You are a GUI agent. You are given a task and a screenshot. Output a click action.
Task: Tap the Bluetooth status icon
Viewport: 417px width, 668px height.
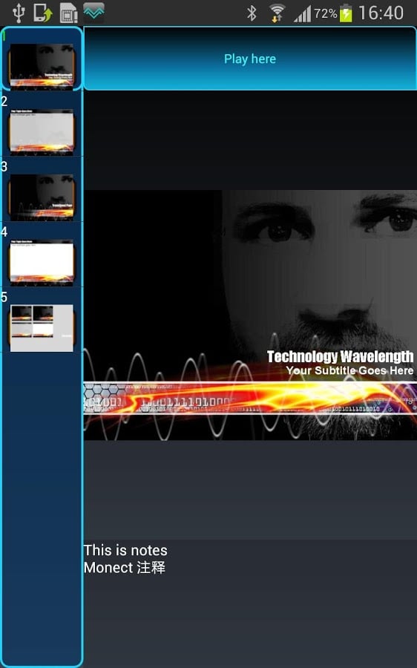click(252, 13)
